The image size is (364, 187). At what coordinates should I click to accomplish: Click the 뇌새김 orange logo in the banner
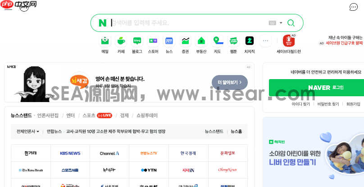(x=80, y=81)
